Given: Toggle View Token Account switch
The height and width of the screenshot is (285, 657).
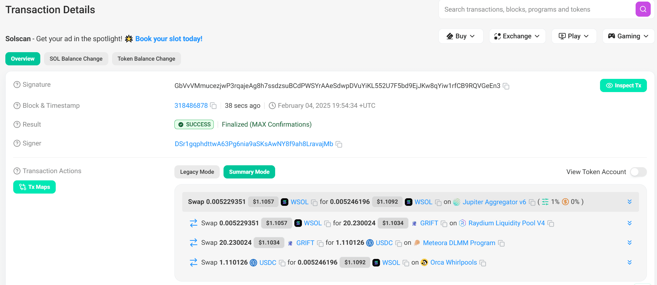Looking at the screenshot, I should click(638, 172).
